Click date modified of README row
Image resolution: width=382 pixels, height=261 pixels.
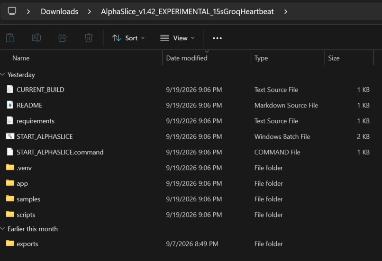(x=194, y=105)
